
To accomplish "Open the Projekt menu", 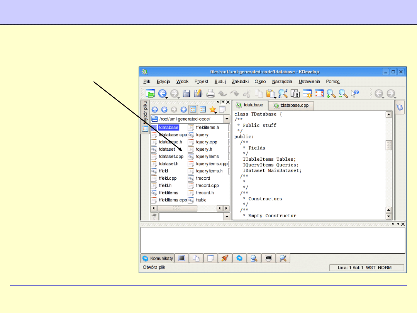I will coord(201,82).
